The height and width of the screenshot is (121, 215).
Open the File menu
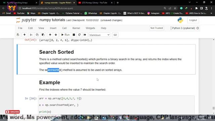pyautogui.click(x=20, y=28)
